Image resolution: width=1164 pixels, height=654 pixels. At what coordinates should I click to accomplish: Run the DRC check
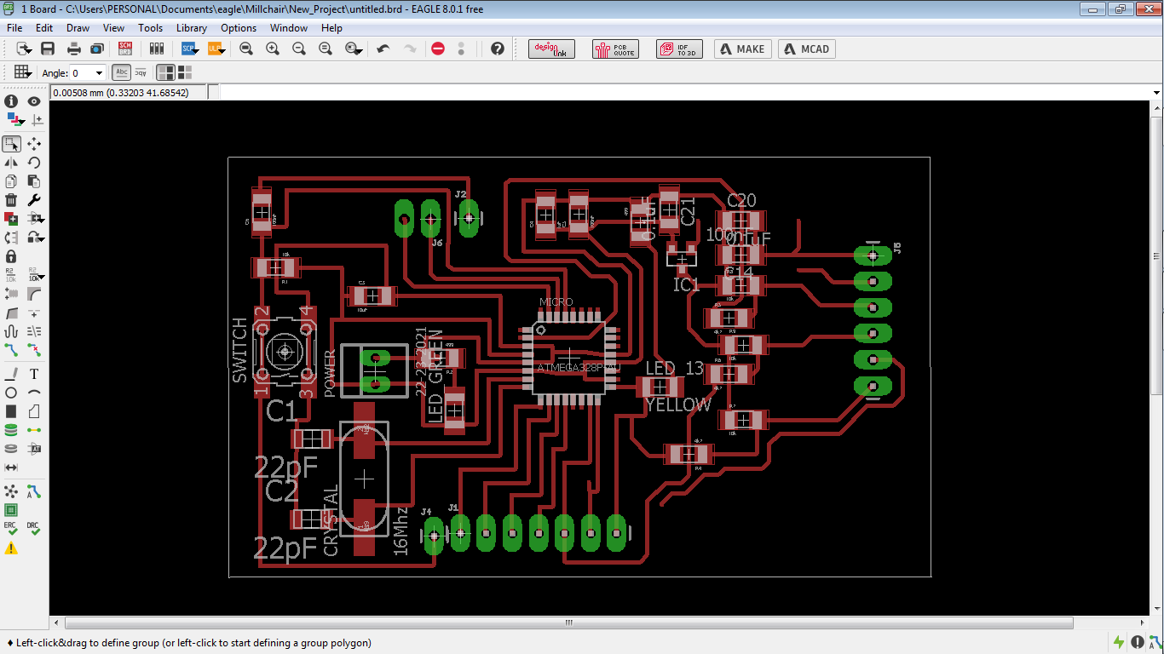click(34, 529)
